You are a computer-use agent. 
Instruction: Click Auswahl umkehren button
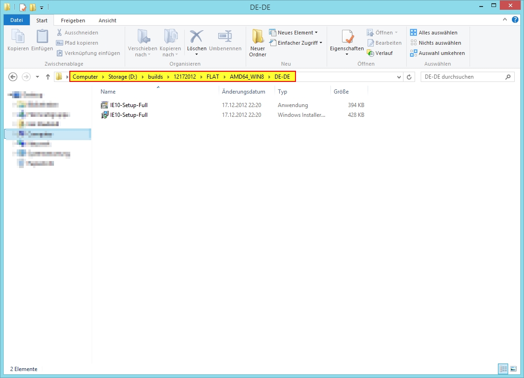click(441, 53)
